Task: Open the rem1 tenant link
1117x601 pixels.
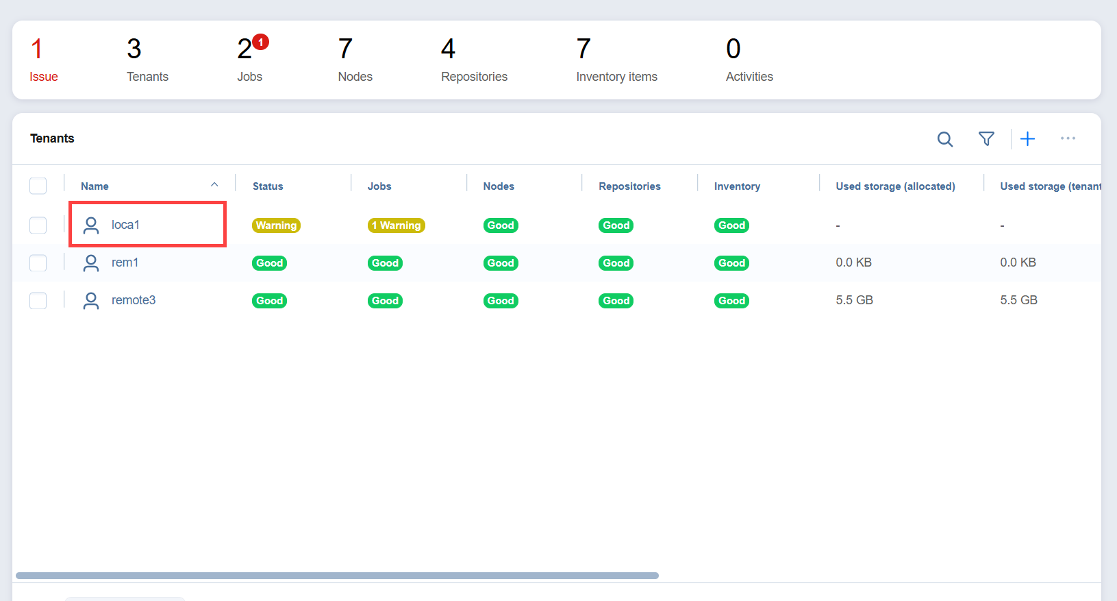Action: [x=125, y=262]
